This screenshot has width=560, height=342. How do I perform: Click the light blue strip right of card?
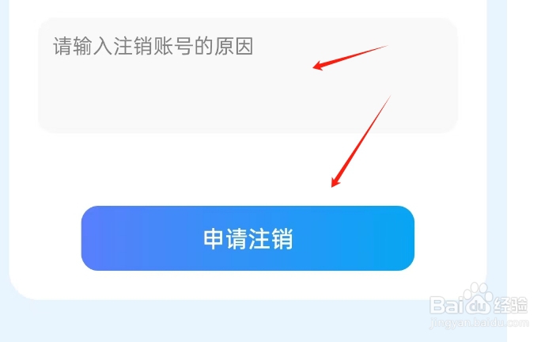tap(497, 143)
